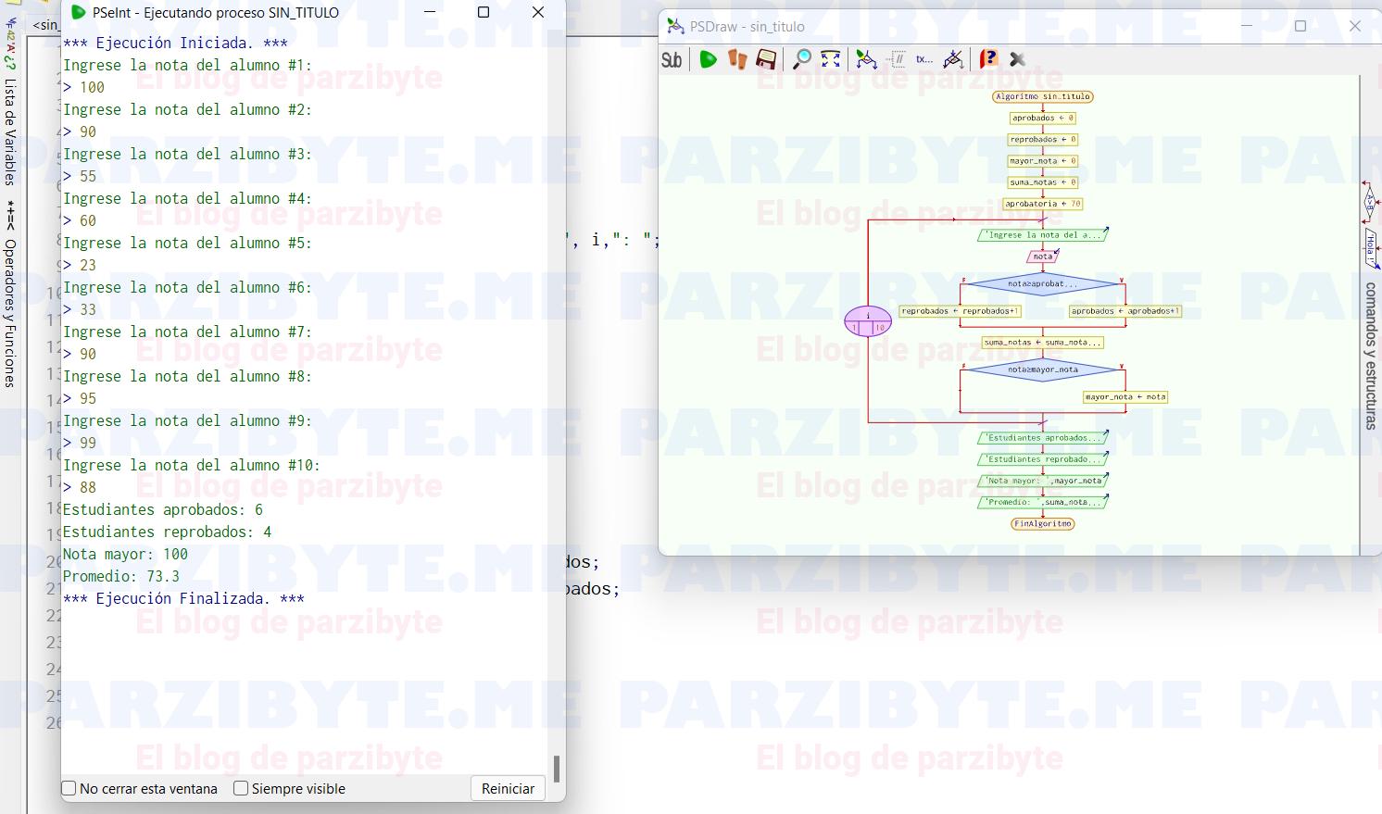Save the diagram with the floppy disk icon

(x=766, y=60)
